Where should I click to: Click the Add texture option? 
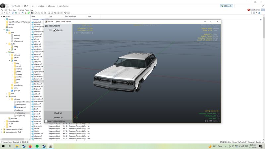[x=212, y=121]
